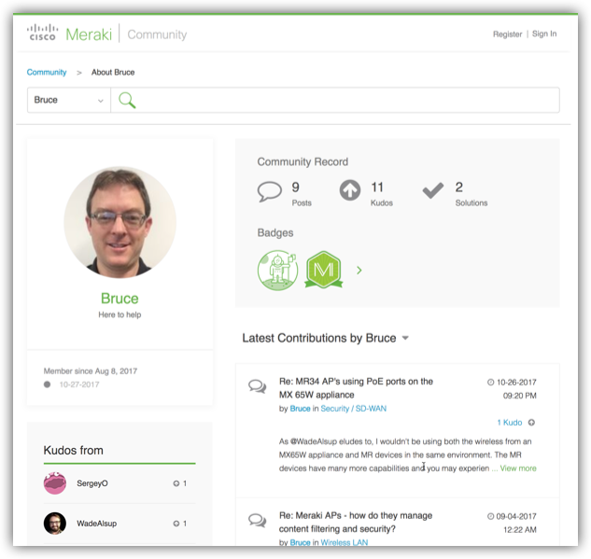Click the robot badge icon
The image size is (591, 559).
[277, 270]
